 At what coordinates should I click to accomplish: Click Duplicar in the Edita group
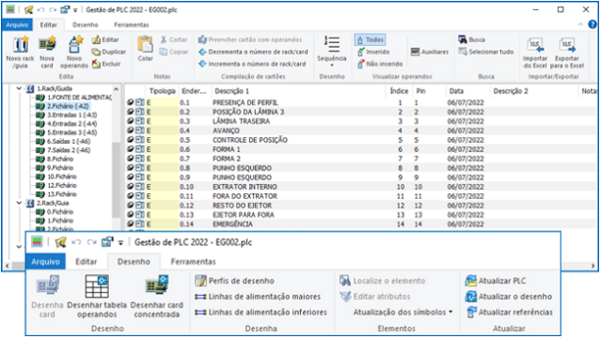(109, 52)
